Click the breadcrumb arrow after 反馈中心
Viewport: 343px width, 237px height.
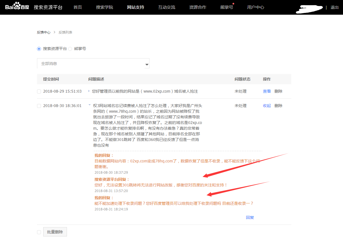[x=55, y=32]
